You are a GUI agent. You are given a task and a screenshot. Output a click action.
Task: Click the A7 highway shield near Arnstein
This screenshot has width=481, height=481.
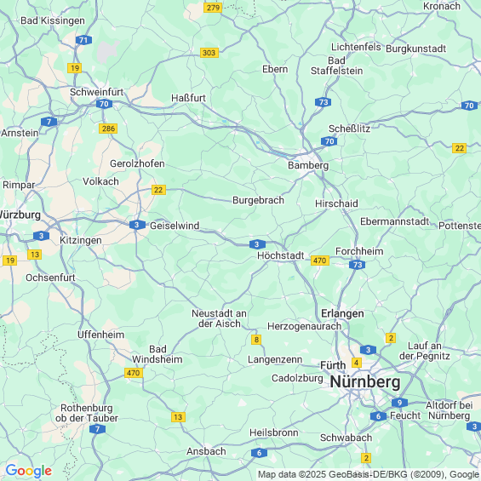click(x=49, y=122)
